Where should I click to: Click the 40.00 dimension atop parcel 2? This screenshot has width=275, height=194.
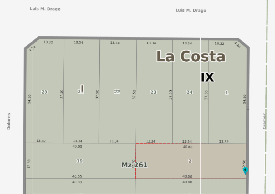click(187, 147)
